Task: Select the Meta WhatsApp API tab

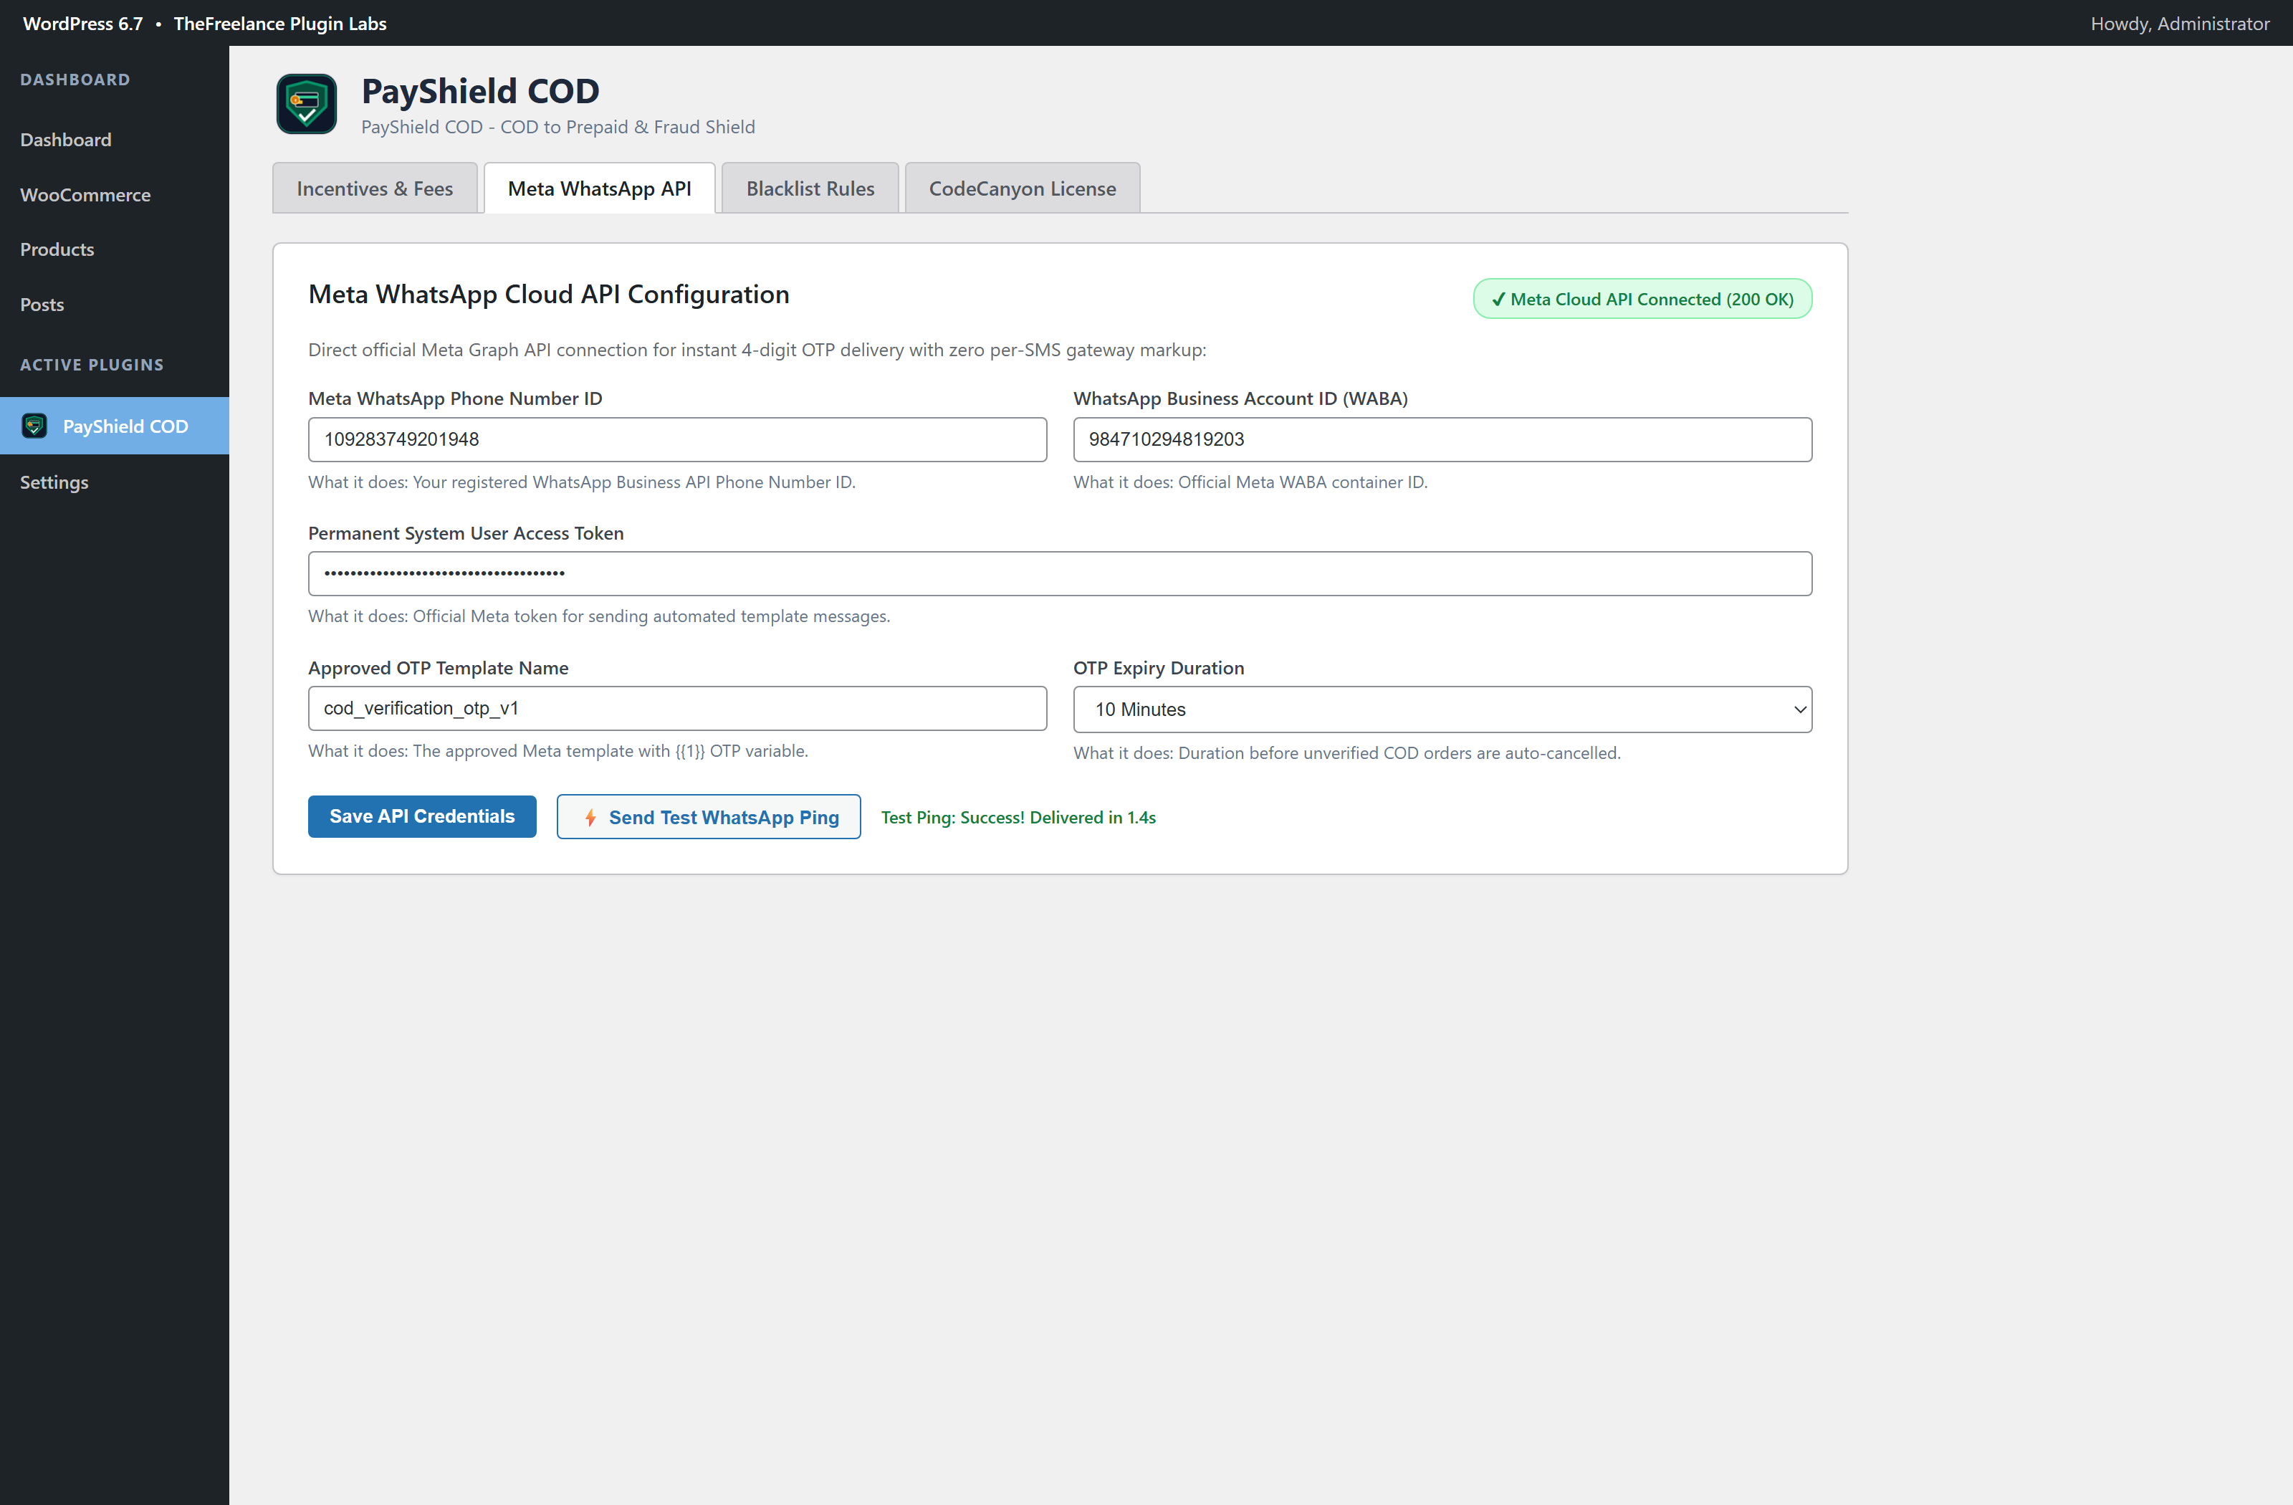Action: (x=599, y=188)
